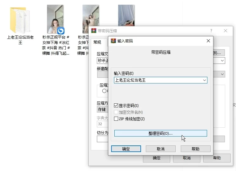
Task: Select the archive format radio button under 压缩
Action: point(104,91)
